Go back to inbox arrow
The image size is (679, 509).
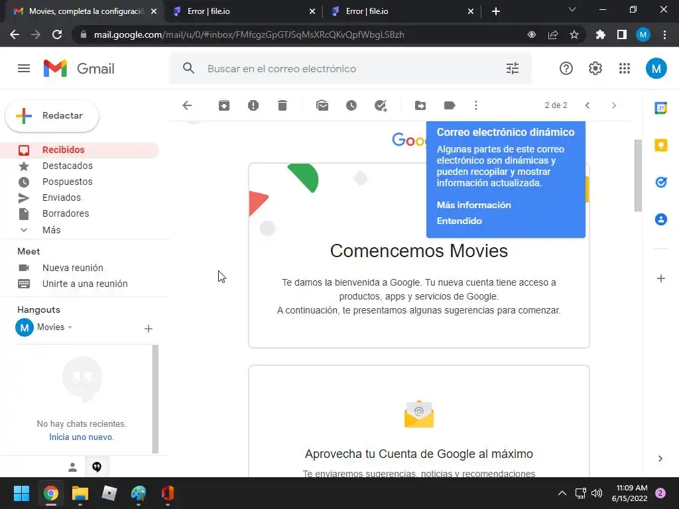(187, 105)
